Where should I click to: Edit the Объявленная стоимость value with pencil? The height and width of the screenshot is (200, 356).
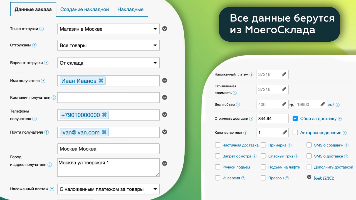(284, 89)
